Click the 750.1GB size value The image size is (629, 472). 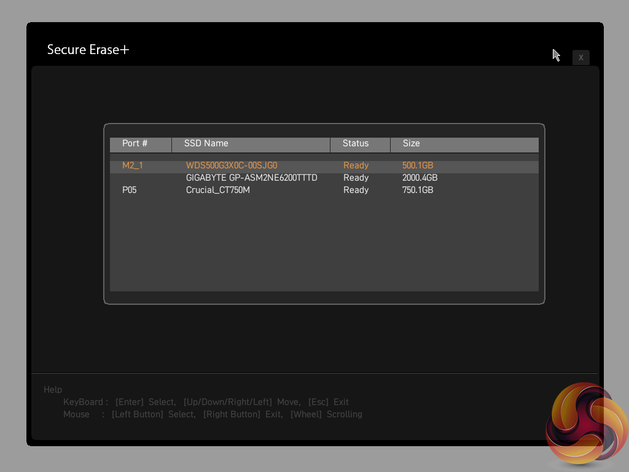[x=418, y=191]
